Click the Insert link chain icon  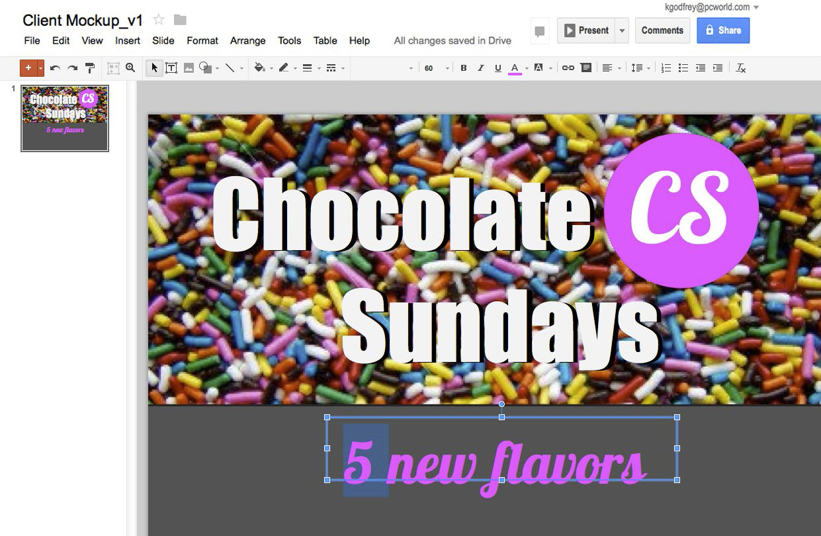pos(568,68)
